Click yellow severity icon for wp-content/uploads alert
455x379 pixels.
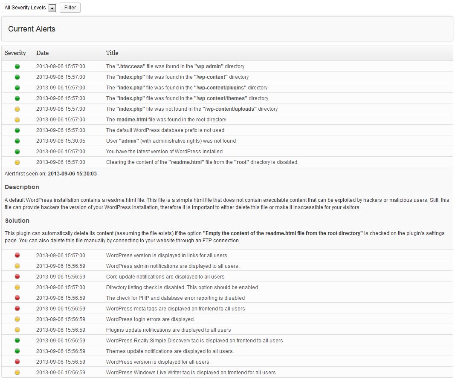tap(17, 109)
